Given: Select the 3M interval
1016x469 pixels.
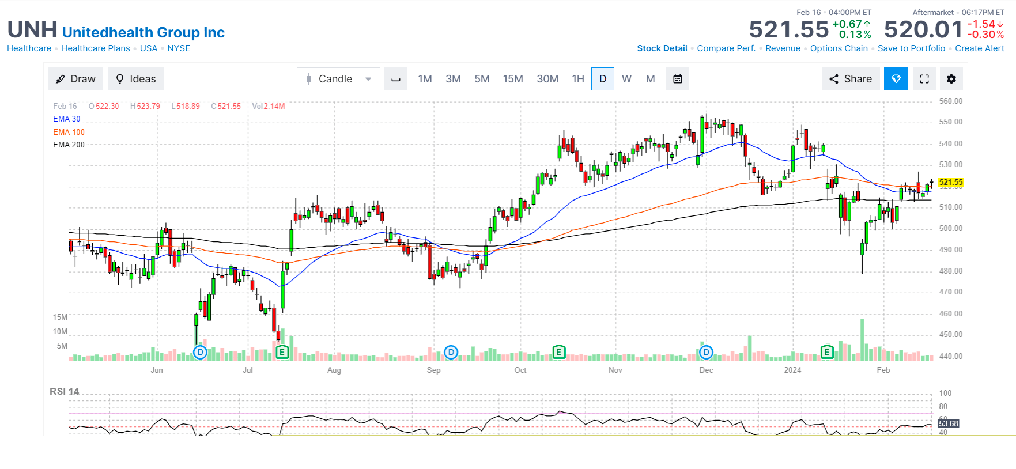Looking at the screenshot, I should [x=453, y=79].
